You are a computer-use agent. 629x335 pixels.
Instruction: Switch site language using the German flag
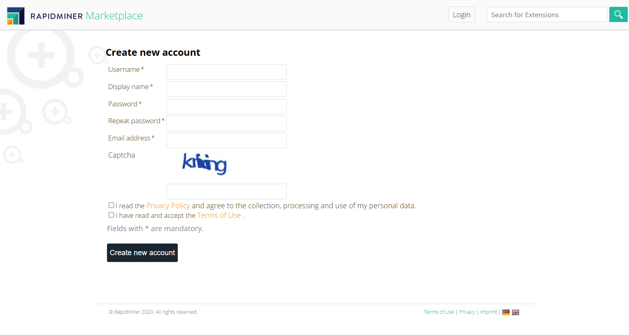tap(506, 312)
